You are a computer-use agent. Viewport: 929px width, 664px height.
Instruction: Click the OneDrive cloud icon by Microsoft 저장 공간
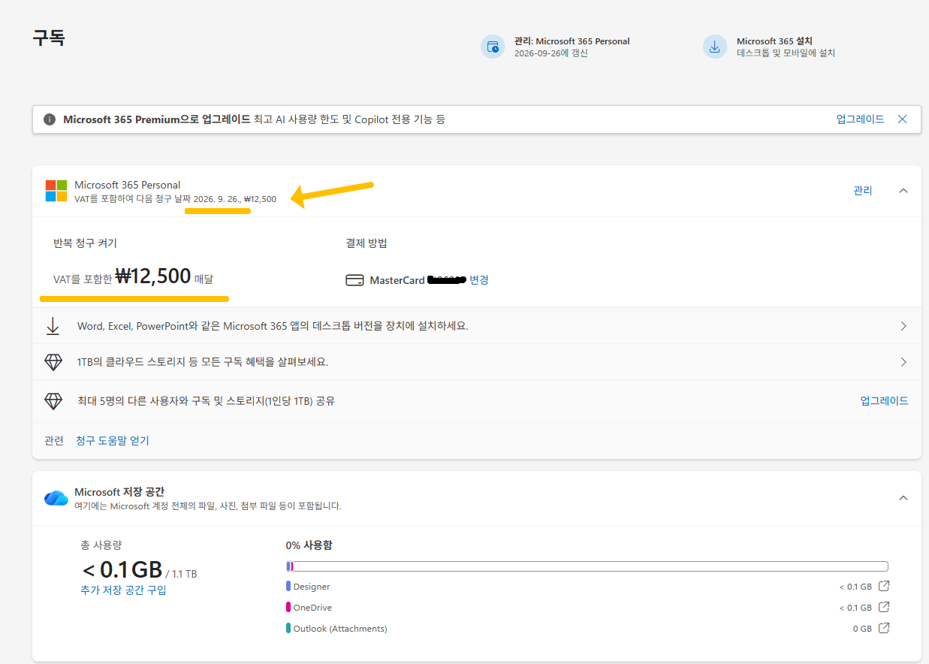tap(56, 498)
